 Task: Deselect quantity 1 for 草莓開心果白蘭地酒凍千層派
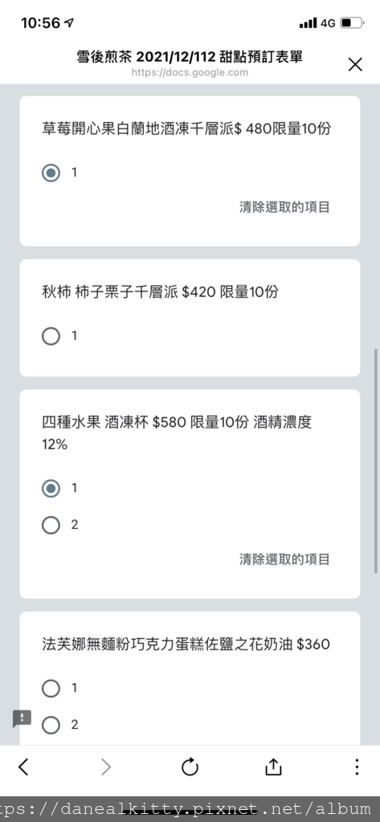(51, 173)
